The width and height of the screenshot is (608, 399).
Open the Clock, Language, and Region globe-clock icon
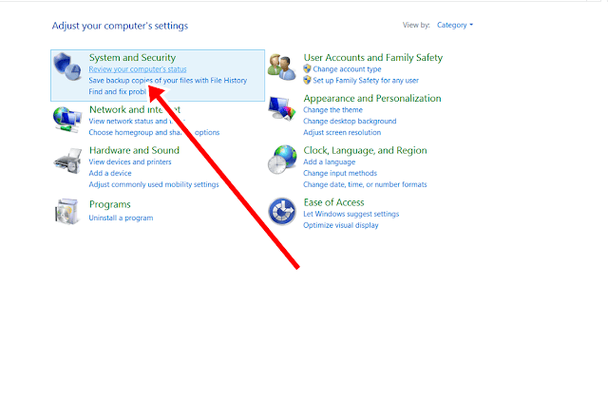[x=282, y=160]
